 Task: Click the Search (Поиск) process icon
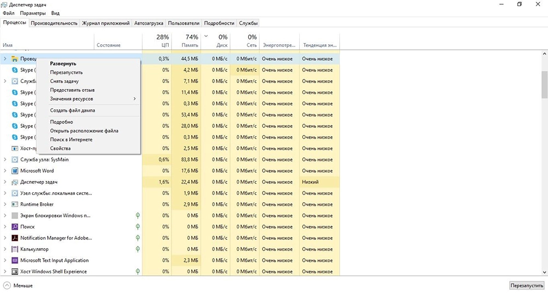[15, 227]
